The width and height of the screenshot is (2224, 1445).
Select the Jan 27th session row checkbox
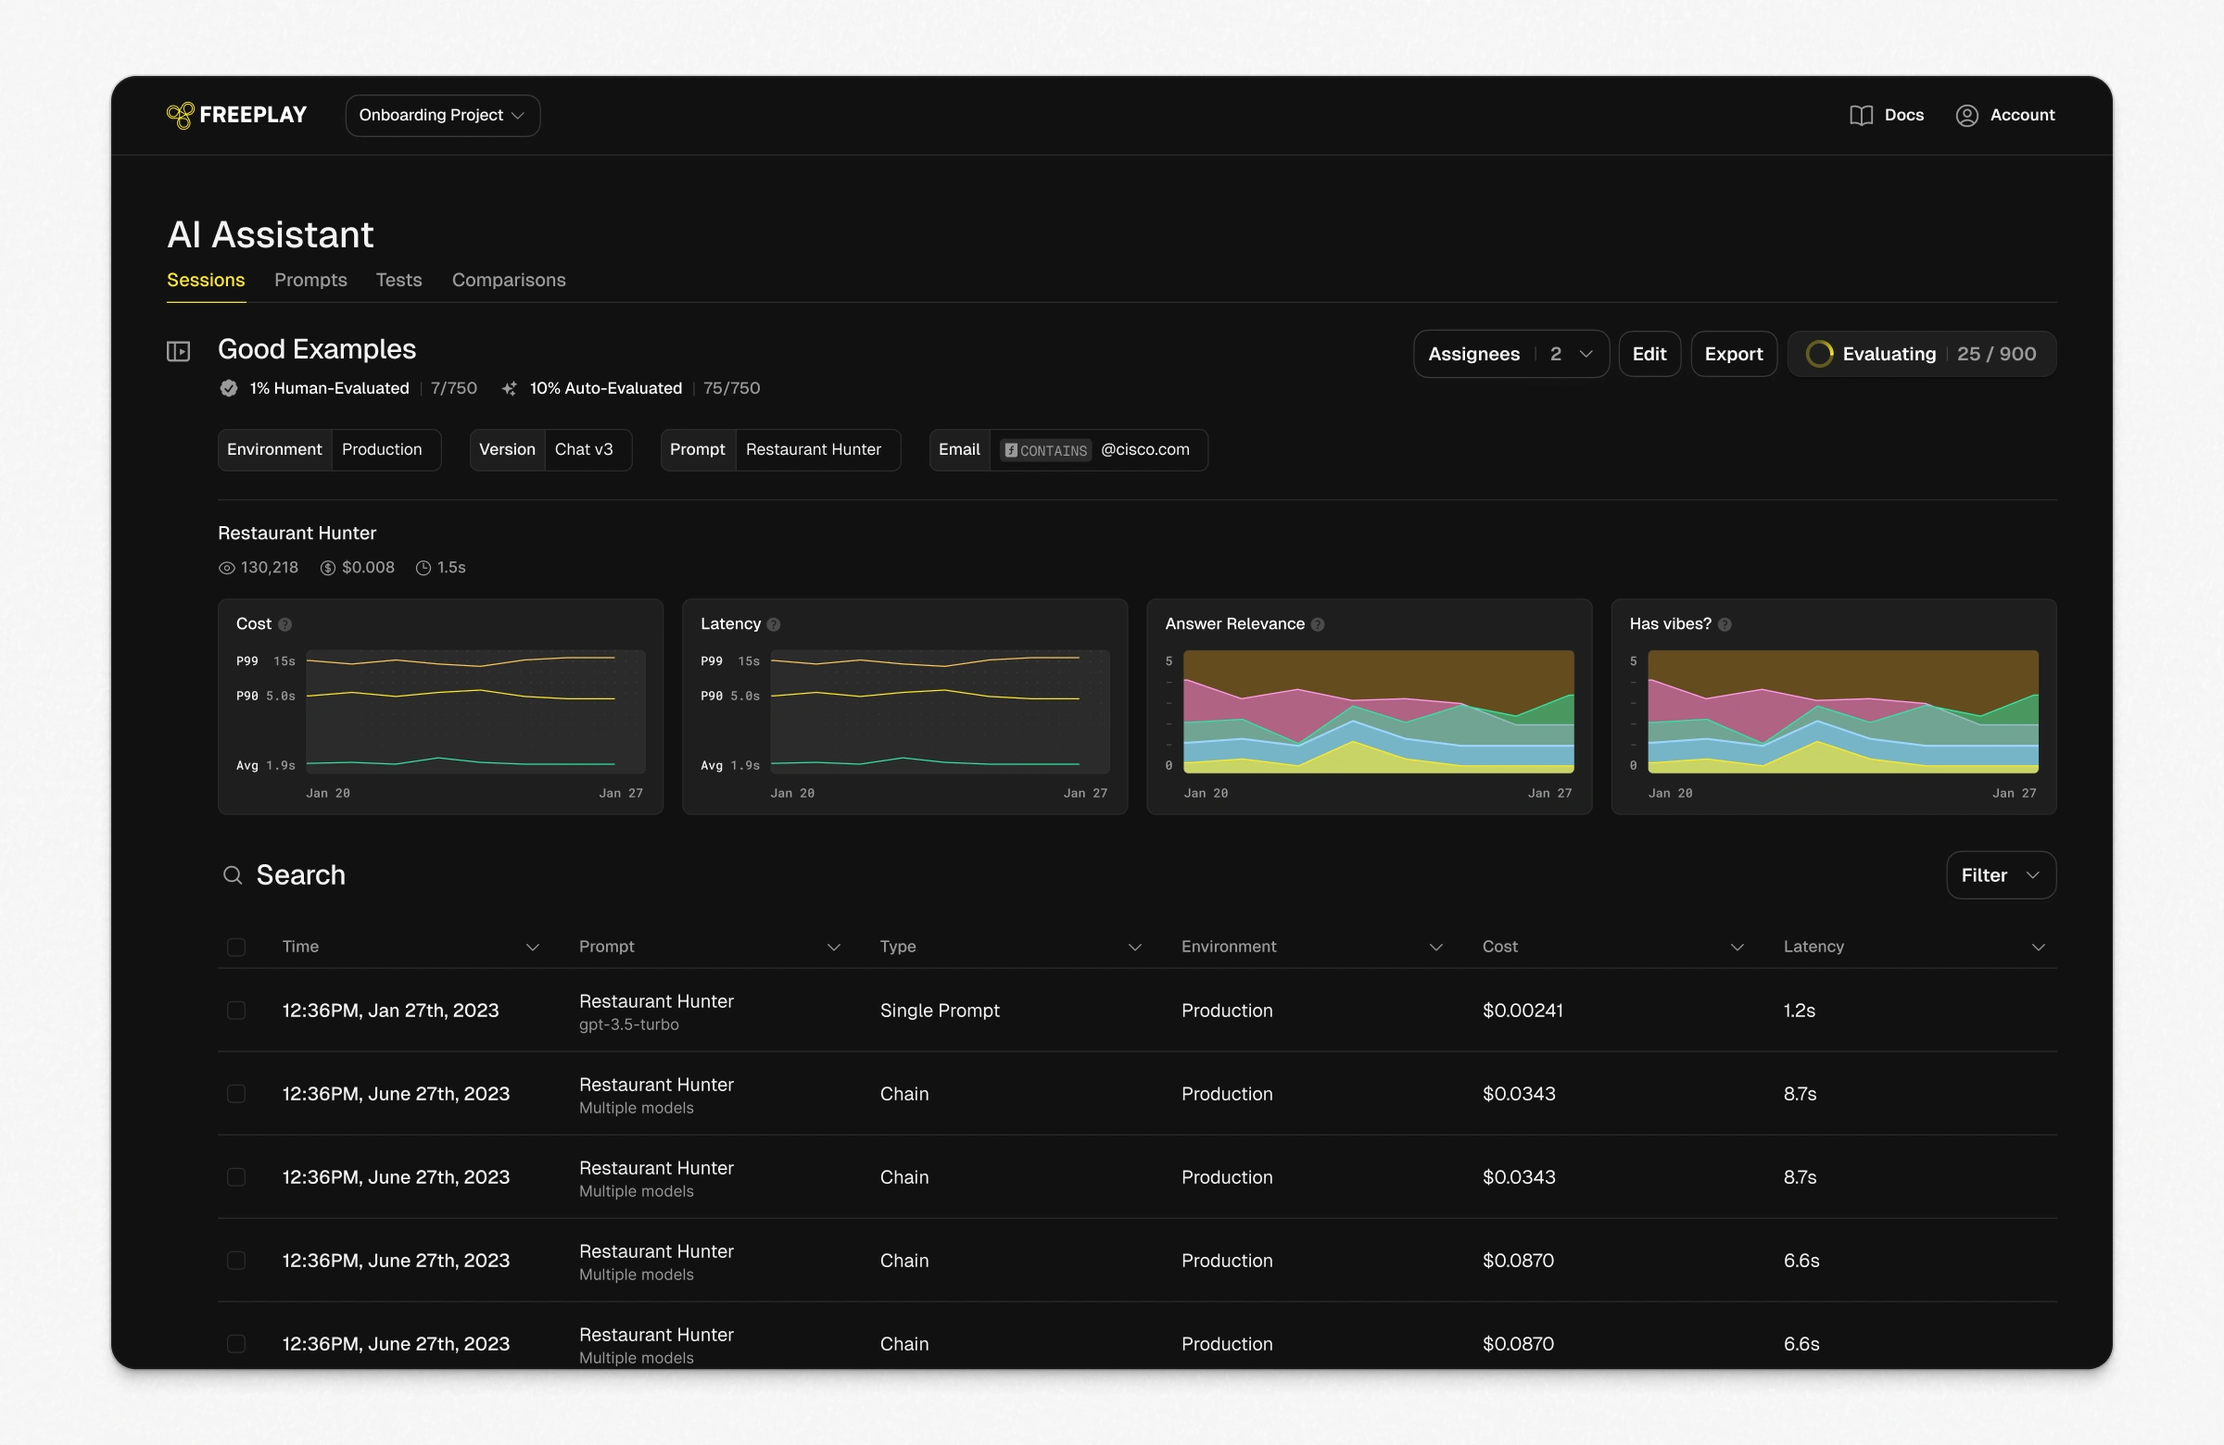[x=236, y=1011]
